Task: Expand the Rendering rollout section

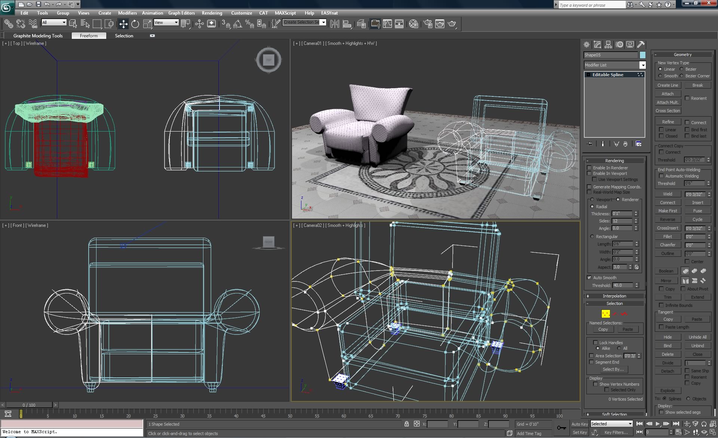Action: click(614, 160)
